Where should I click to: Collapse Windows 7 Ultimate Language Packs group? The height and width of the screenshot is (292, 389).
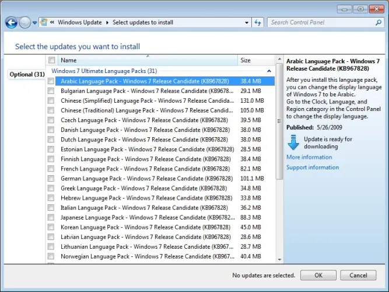pyautogui.click(x=269, y=71)
